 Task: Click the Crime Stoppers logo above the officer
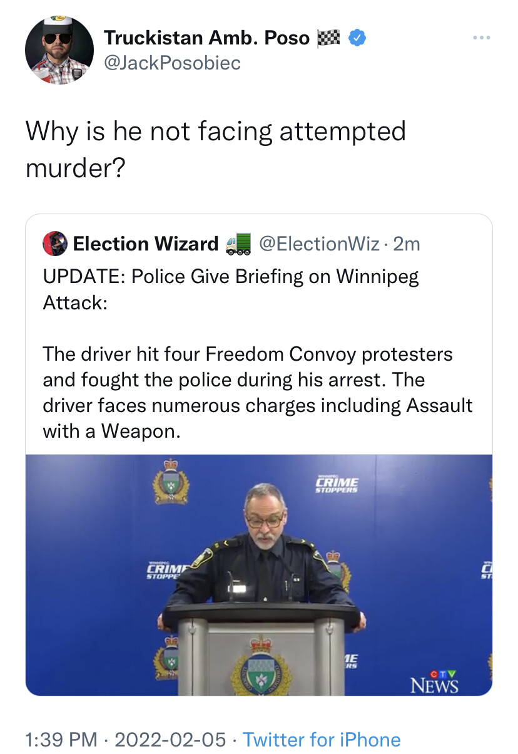pos(337,484)
